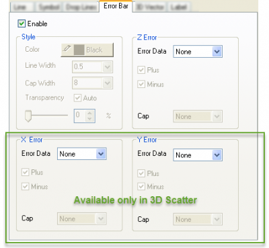Viewport: 269px width, 248px height.
Task: Decrease transparency with the down spinner arrow
Action: (89, 119)
